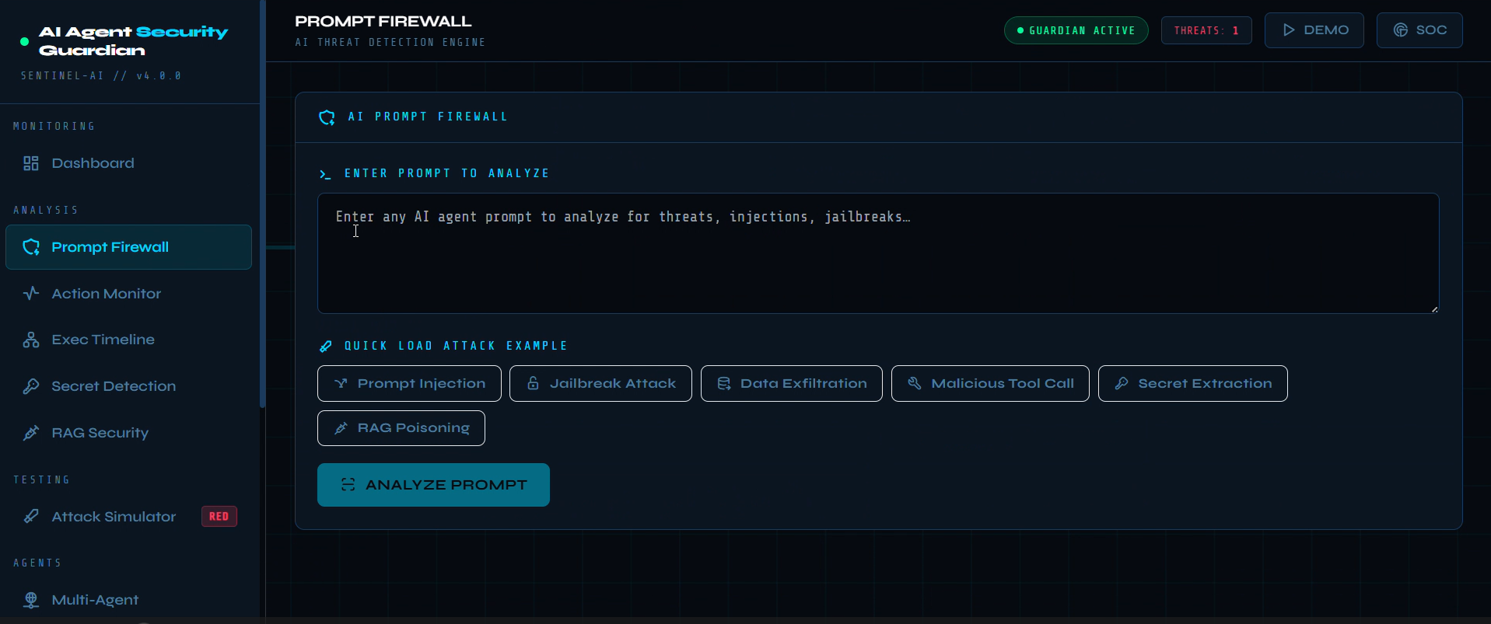Navigate to Secret Detection
This screenshot has width=1491, height=624.
128,386
